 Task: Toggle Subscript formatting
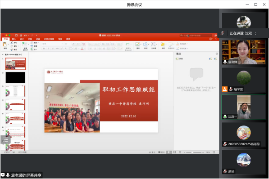click(x=66, y=49)
